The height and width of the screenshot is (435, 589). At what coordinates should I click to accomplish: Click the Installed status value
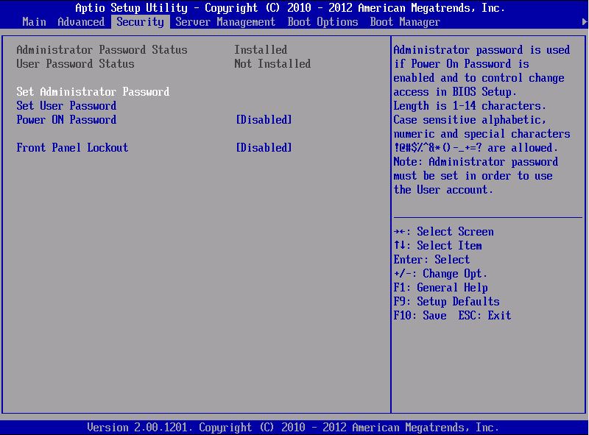point(261,50)
